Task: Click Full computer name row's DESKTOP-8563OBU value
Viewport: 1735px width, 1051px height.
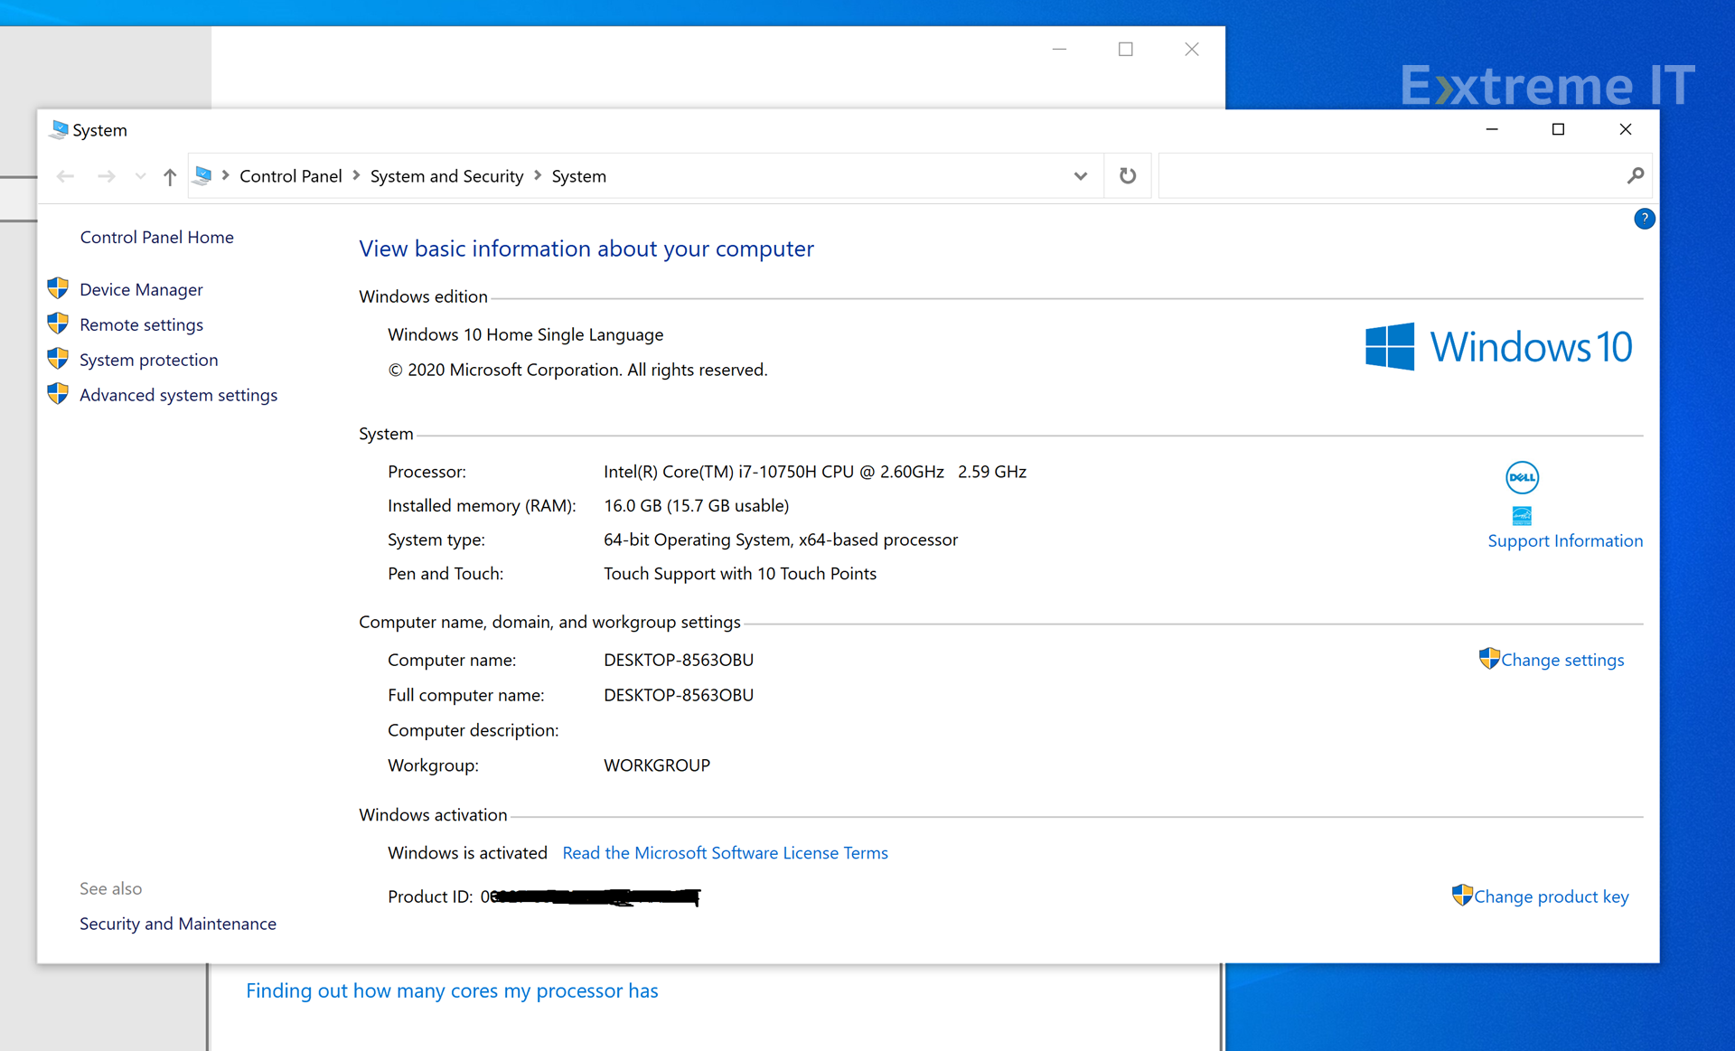Action: coord(679,695)
